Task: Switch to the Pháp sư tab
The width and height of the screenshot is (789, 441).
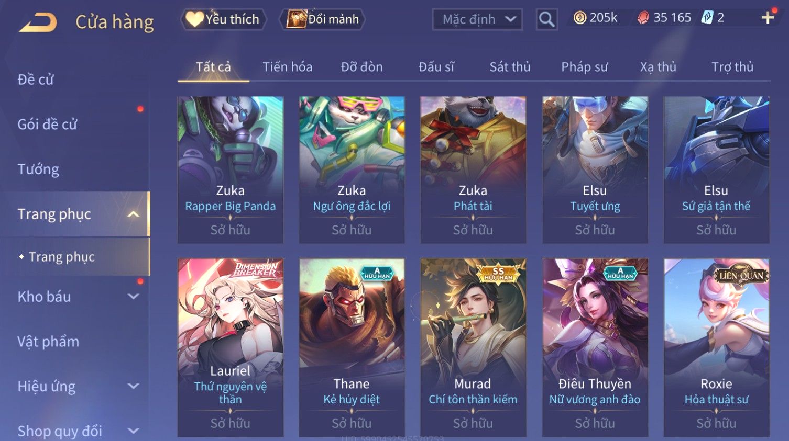Action: point(584,67)
